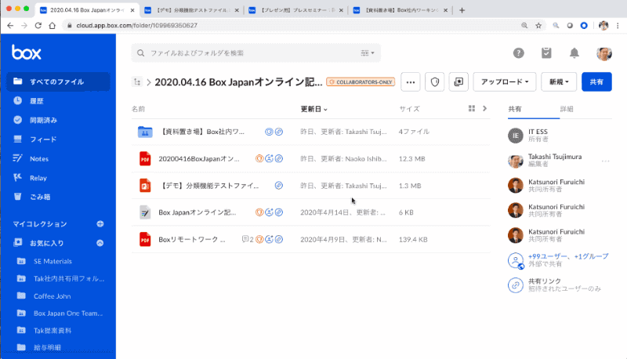Add new collection plus icon next to マイコレクション
Viewport: 627px width, 359px height.
tap(100, 224)
